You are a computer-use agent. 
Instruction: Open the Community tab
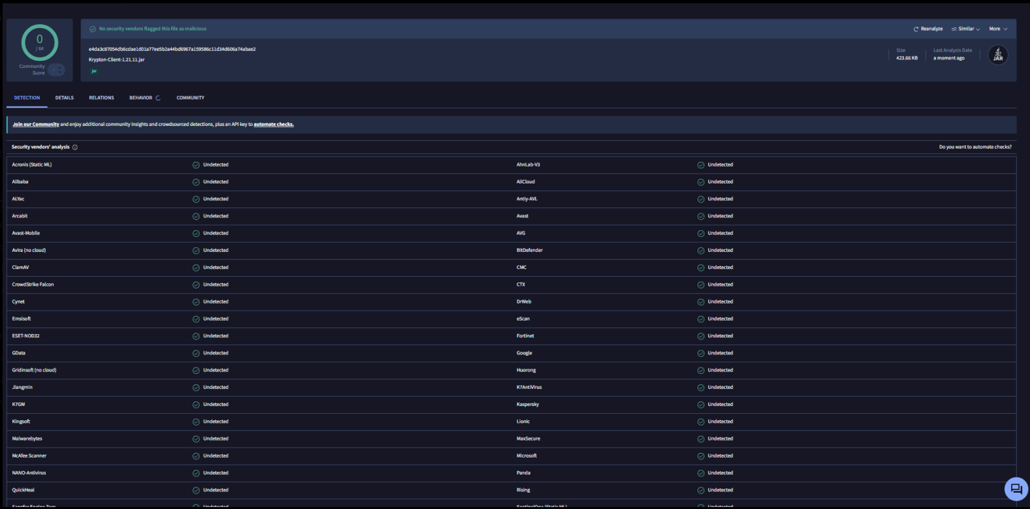(x=190, y=98)
